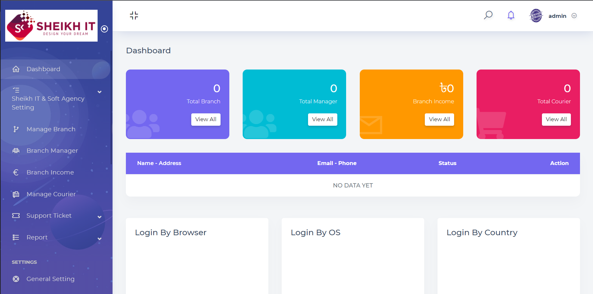Open the admin user dropdown arrow
Image resolution: width=593 pixels, height=294 pixels.
click(574, 16)
